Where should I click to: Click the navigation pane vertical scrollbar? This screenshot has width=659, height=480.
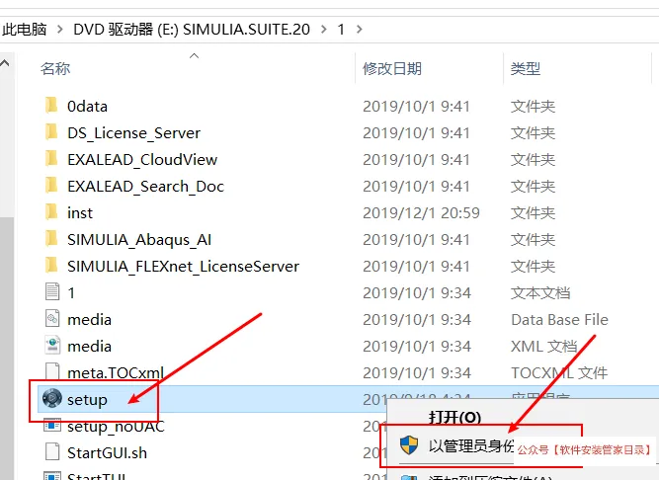(x=7, y=349)
